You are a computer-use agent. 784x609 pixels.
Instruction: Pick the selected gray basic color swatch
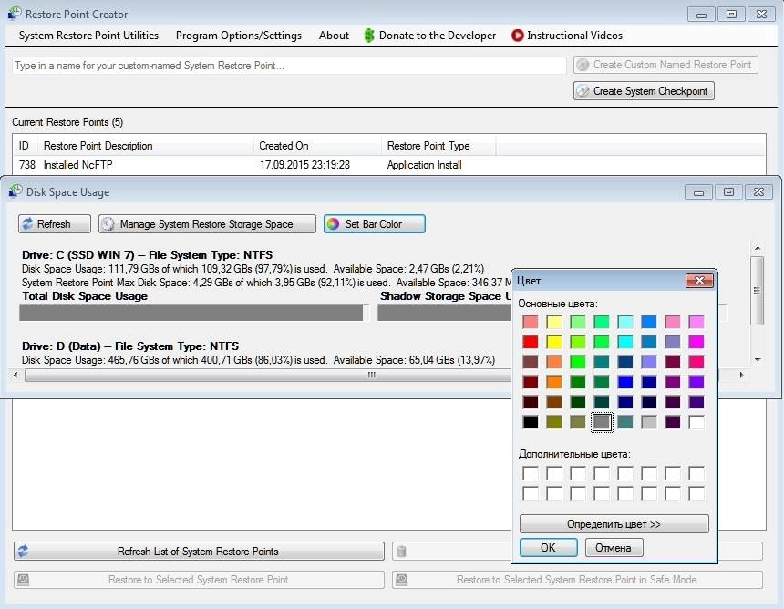tap(602, 422)
